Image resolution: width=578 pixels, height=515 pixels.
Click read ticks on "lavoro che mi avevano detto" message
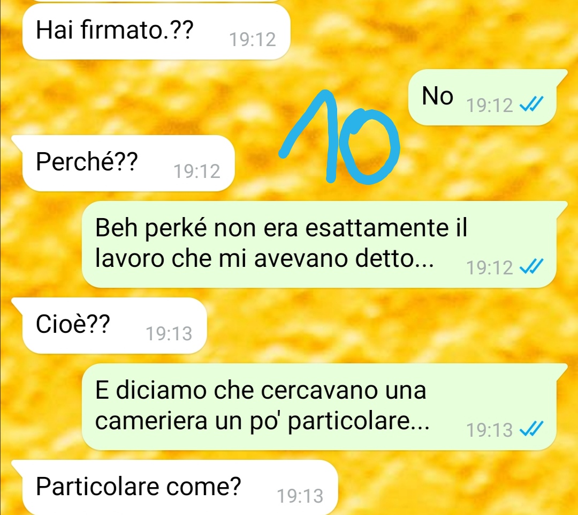(531, 266)
